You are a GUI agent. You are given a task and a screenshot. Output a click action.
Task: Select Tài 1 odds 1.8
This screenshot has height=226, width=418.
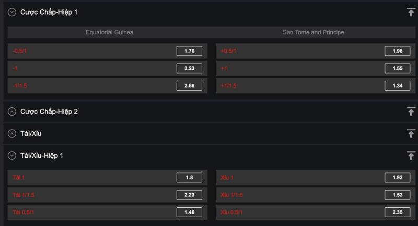pyautogui.click(x=189, y=178)
